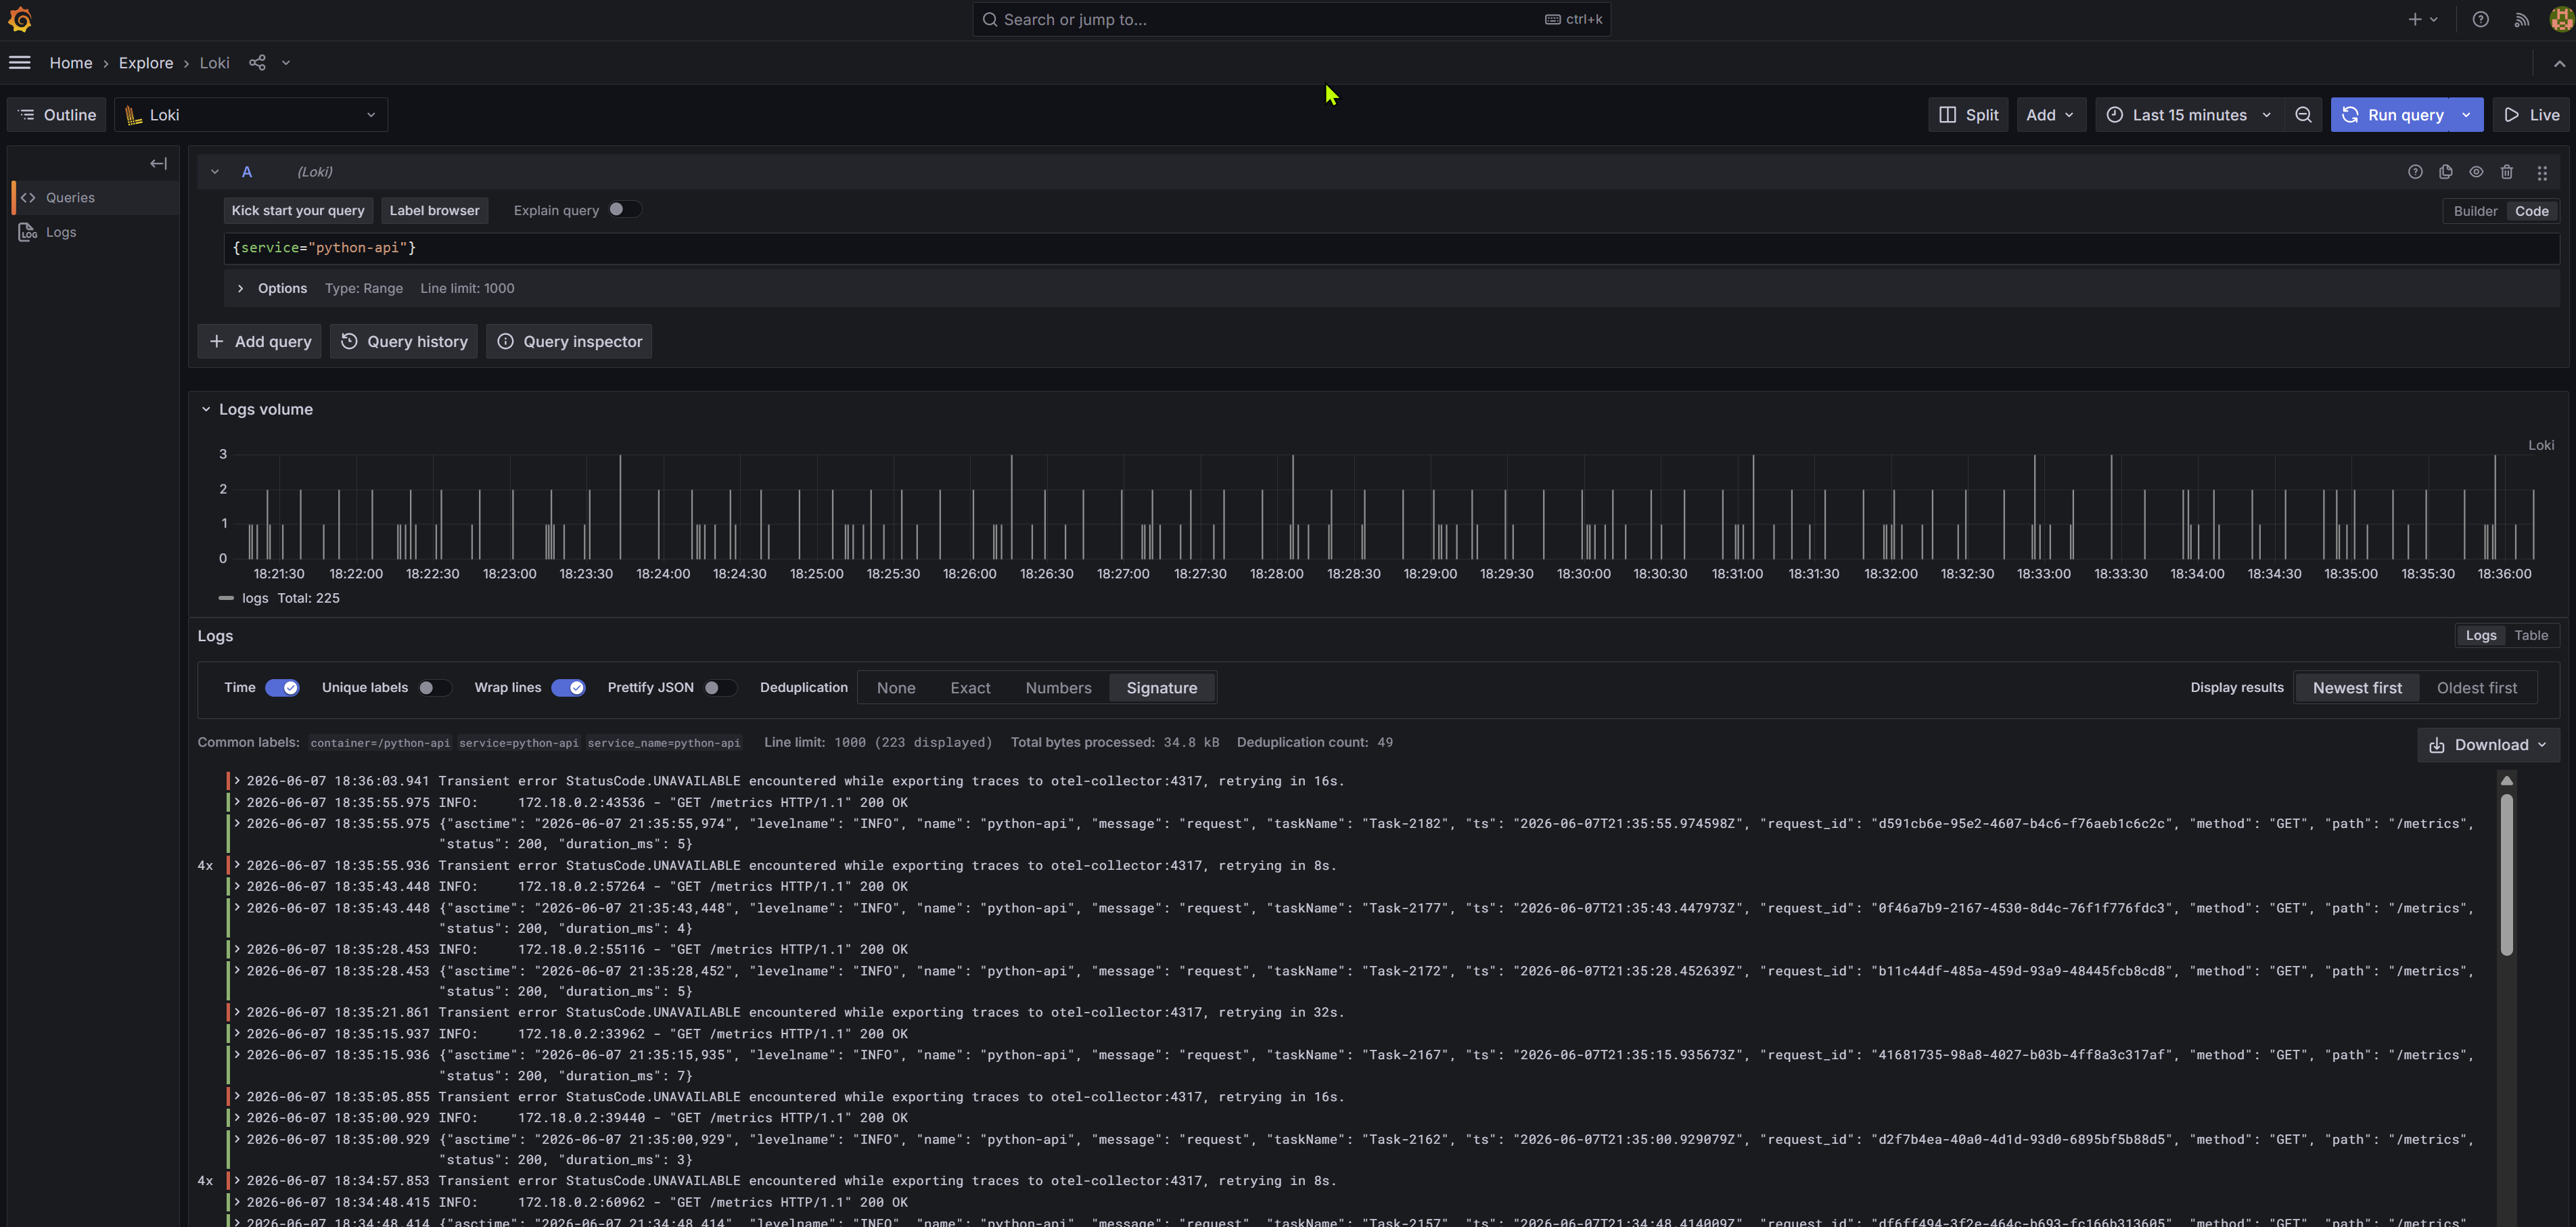Delete query A with trash icon
This screenshot has height=1227, width=2576.
2507,172
